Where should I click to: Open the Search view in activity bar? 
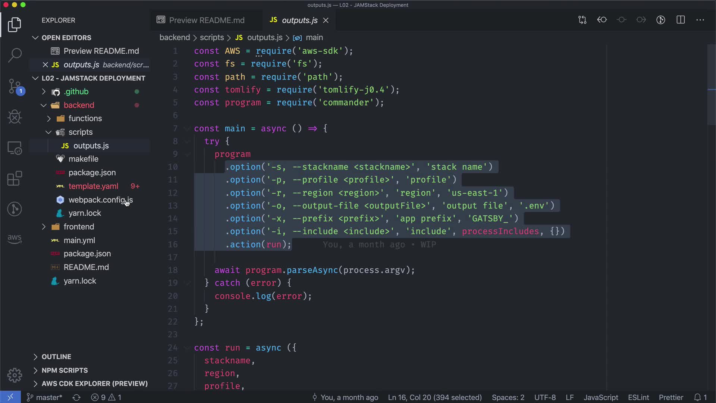click(15, 55)
